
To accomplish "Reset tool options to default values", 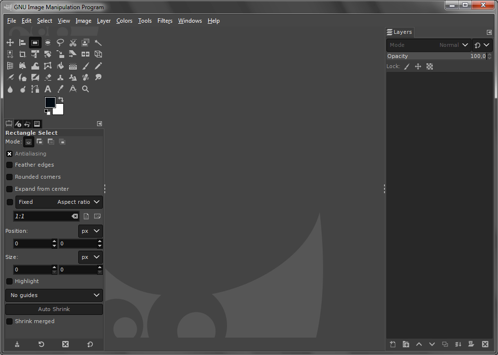I will (90, 344).
